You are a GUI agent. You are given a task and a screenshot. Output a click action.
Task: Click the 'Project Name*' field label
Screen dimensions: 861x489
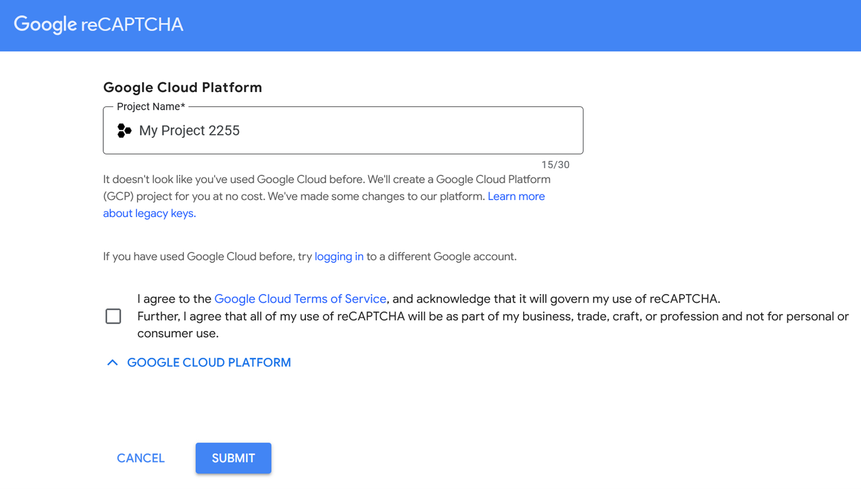click(x=151, y=107)
